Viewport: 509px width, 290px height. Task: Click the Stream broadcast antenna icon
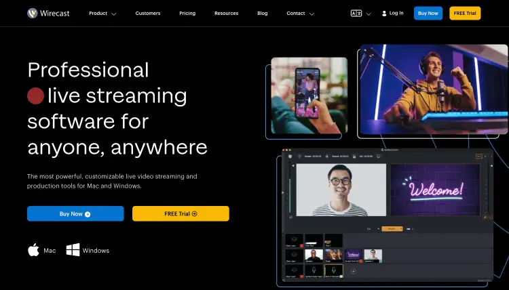(299, 156)
